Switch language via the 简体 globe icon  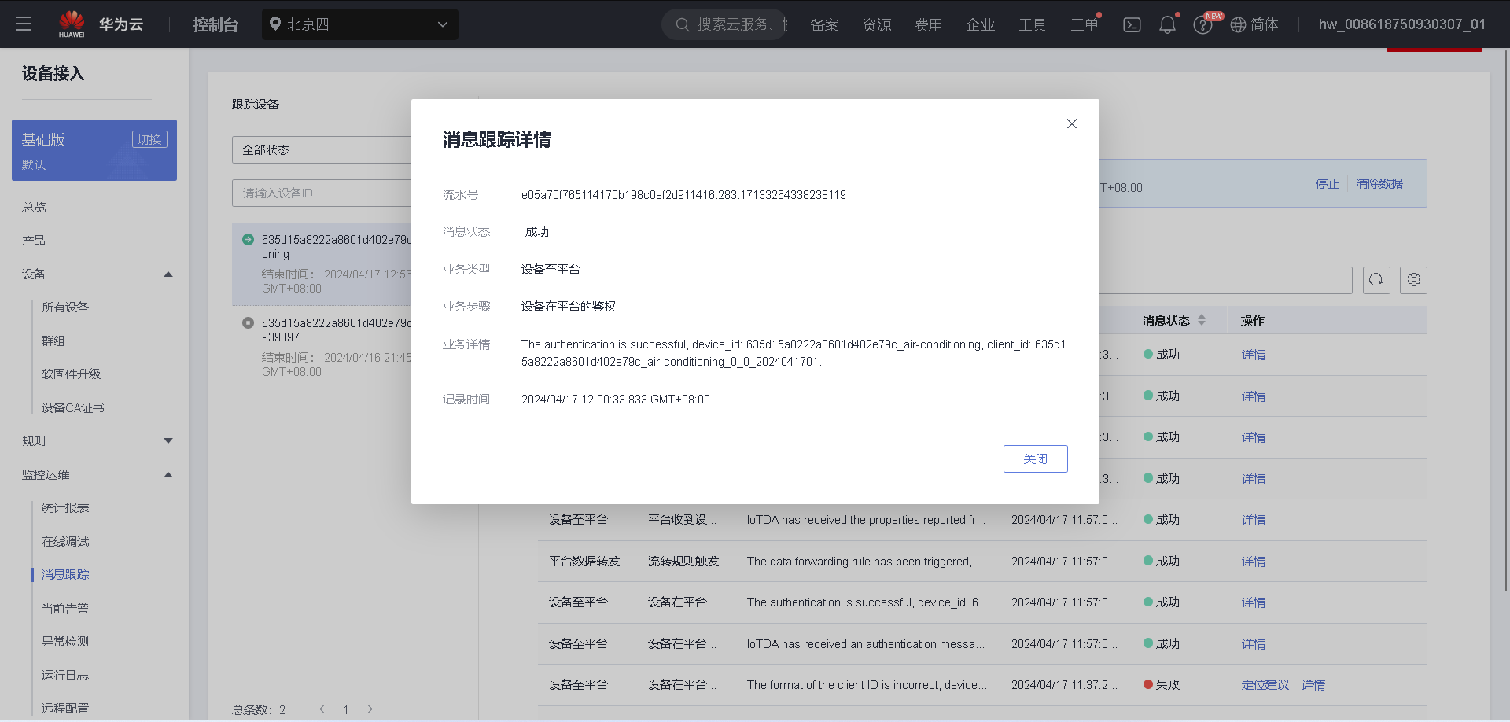point(1254,24)
